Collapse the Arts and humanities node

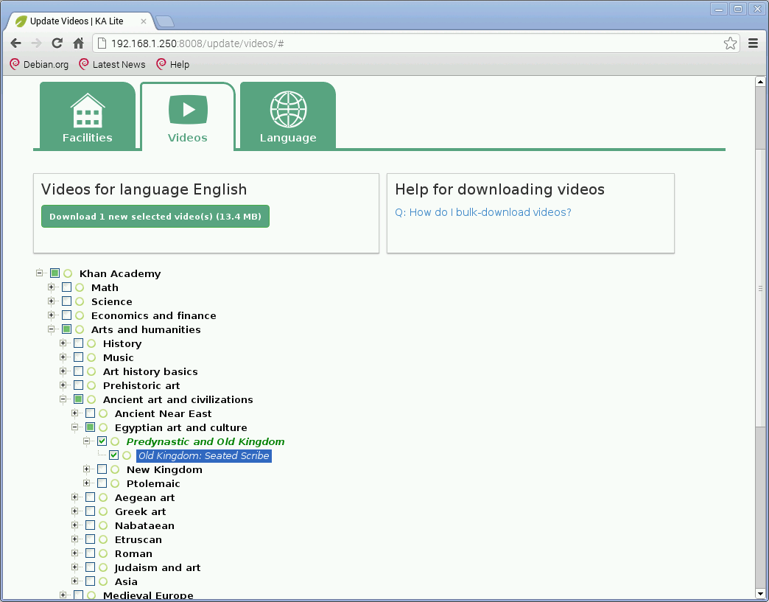52,329
